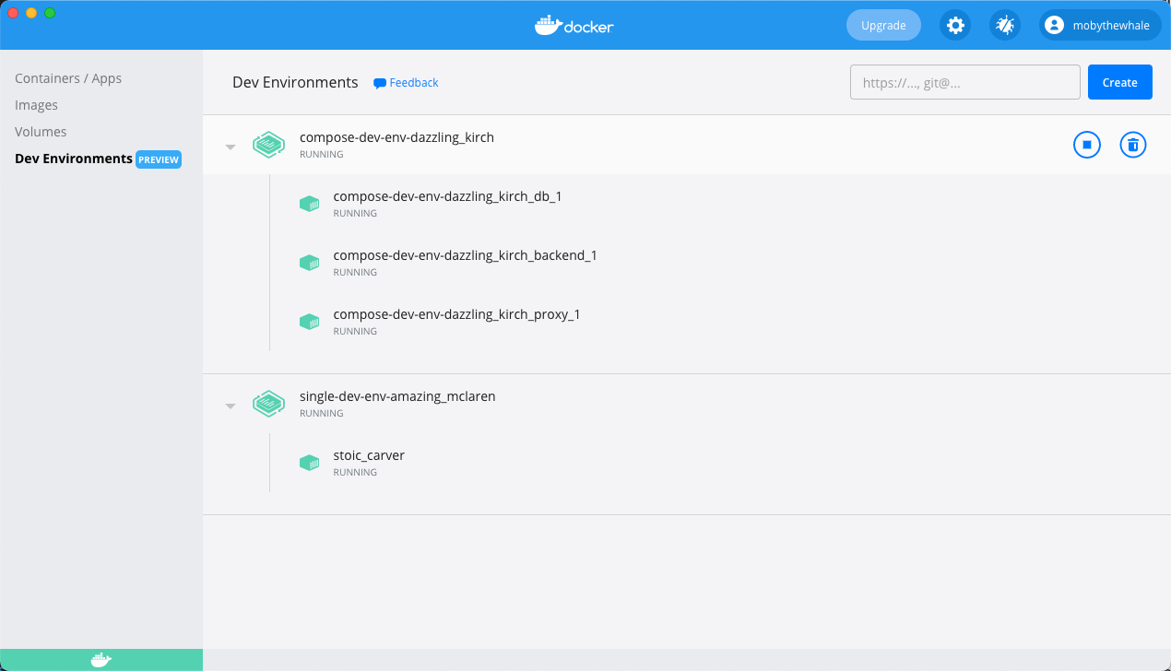Click the Docker whale icon in footer
The image size is (1171, 671).
click(x=101, y=660)
